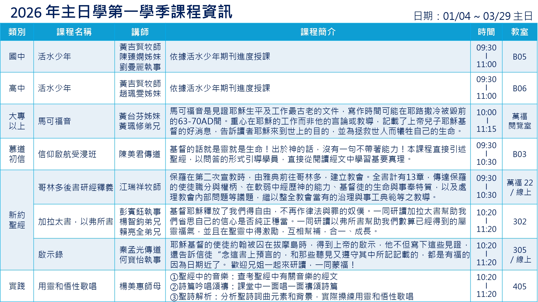Viewport: 538px width, 302px height.
Task: Select the 馬可福音 course name cell
Action: coord(55,121)
